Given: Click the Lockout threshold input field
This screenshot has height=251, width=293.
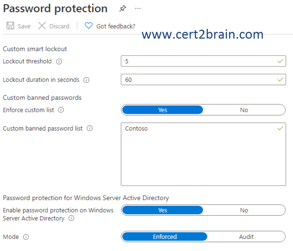Looking at the screenshot, I should (x=203, y=61).
